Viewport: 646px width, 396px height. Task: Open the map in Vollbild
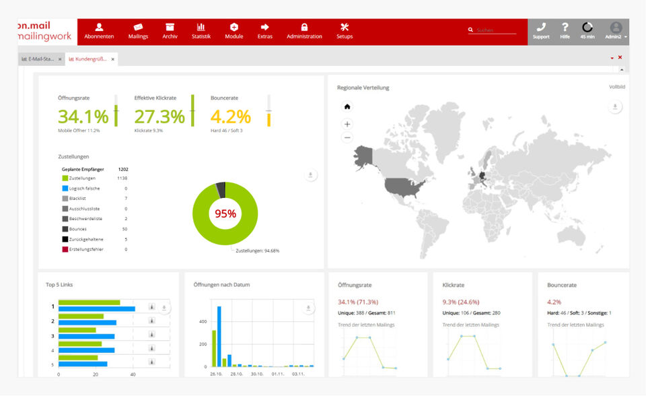616,87
